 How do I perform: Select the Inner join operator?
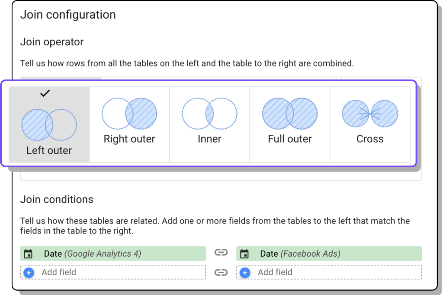click(x=209, y=123)
